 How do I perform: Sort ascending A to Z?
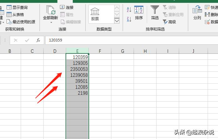129,10
